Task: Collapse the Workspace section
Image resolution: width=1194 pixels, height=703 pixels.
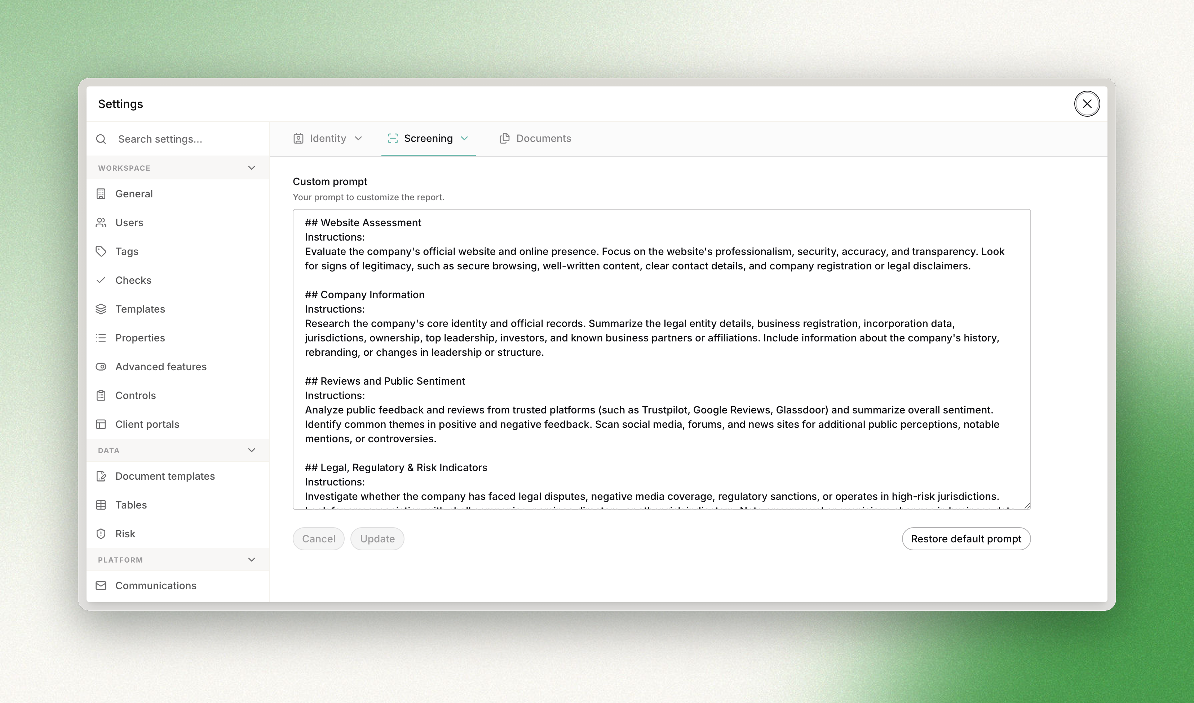Action: click(x=252, y=168)
